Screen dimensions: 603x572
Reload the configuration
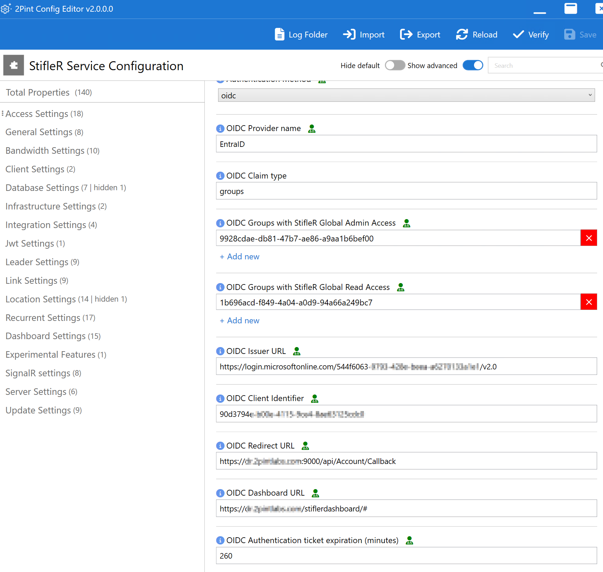coord(477,35)
